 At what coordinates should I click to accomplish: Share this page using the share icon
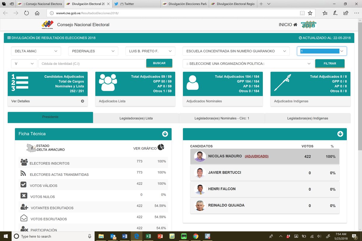click(x=346, y=13)
